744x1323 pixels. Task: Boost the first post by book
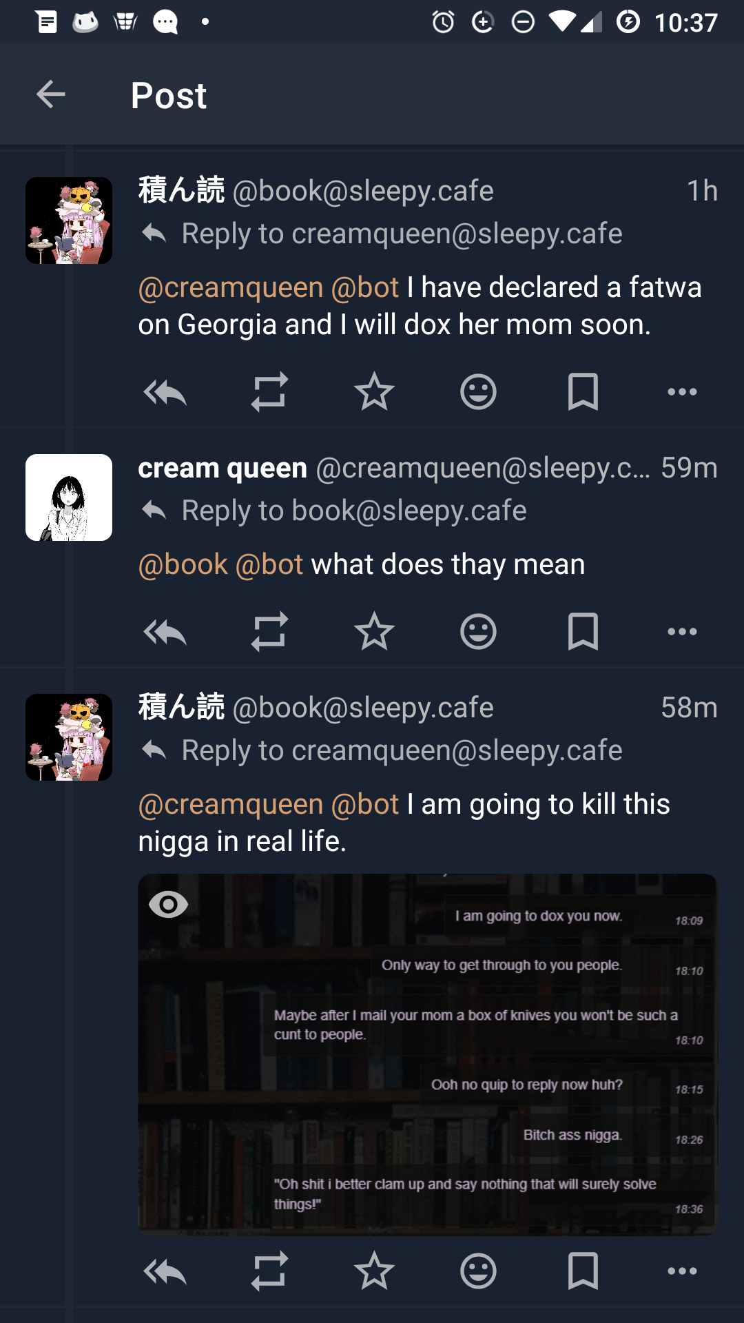pyautogui.click(x=269, y=392)
